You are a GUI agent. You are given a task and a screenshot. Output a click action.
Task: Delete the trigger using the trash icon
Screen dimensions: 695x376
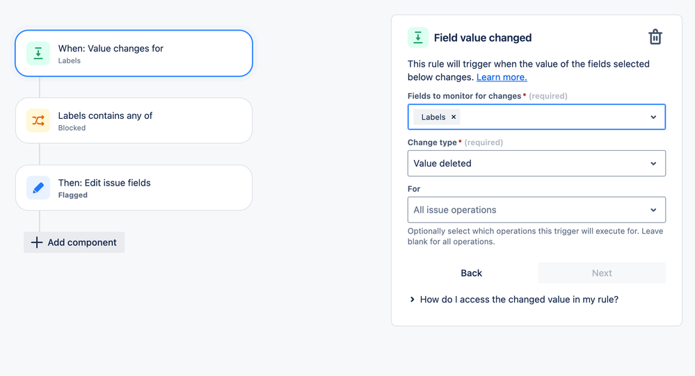(655, 38)
